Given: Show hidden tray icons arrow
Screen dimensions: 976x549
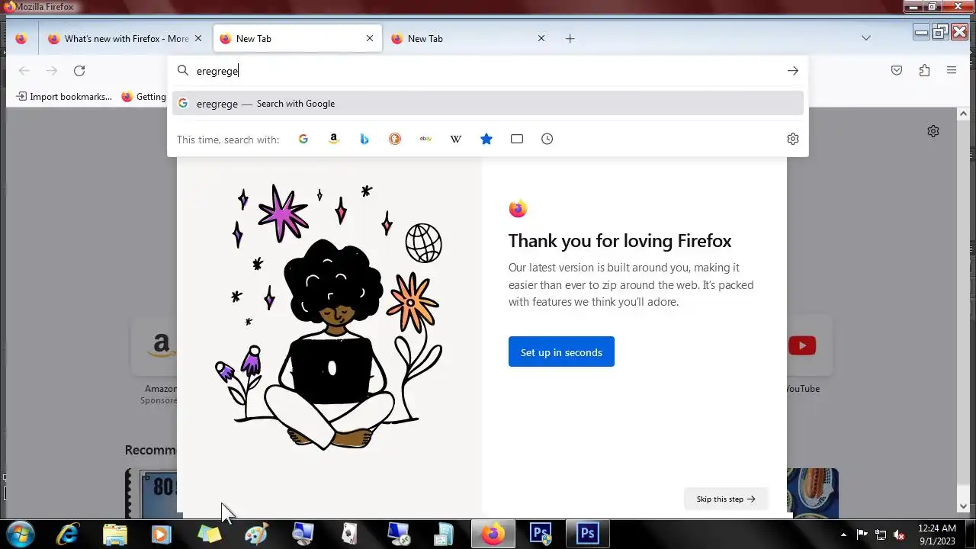Looking at the screenshot, I should [843, 535].
